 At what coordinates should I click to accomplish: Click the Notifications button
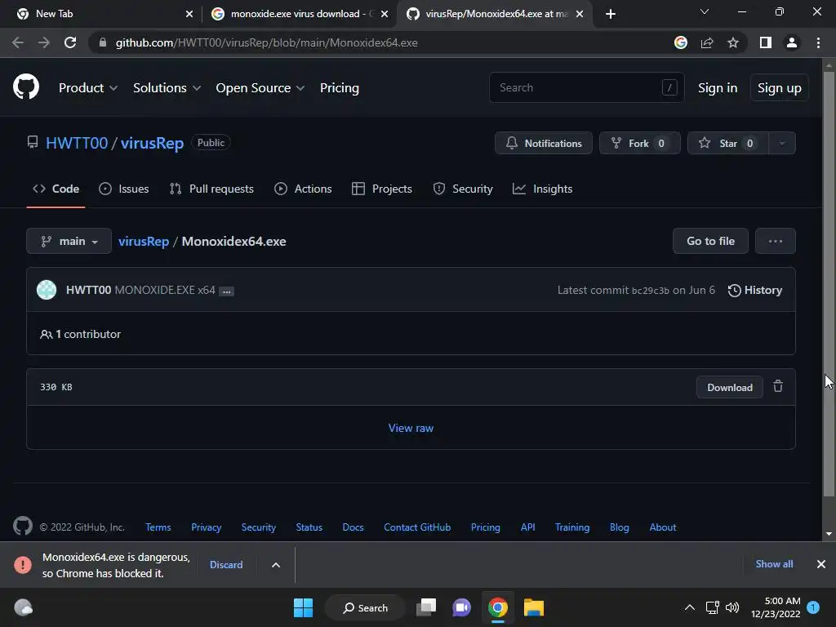pos(543,143)
